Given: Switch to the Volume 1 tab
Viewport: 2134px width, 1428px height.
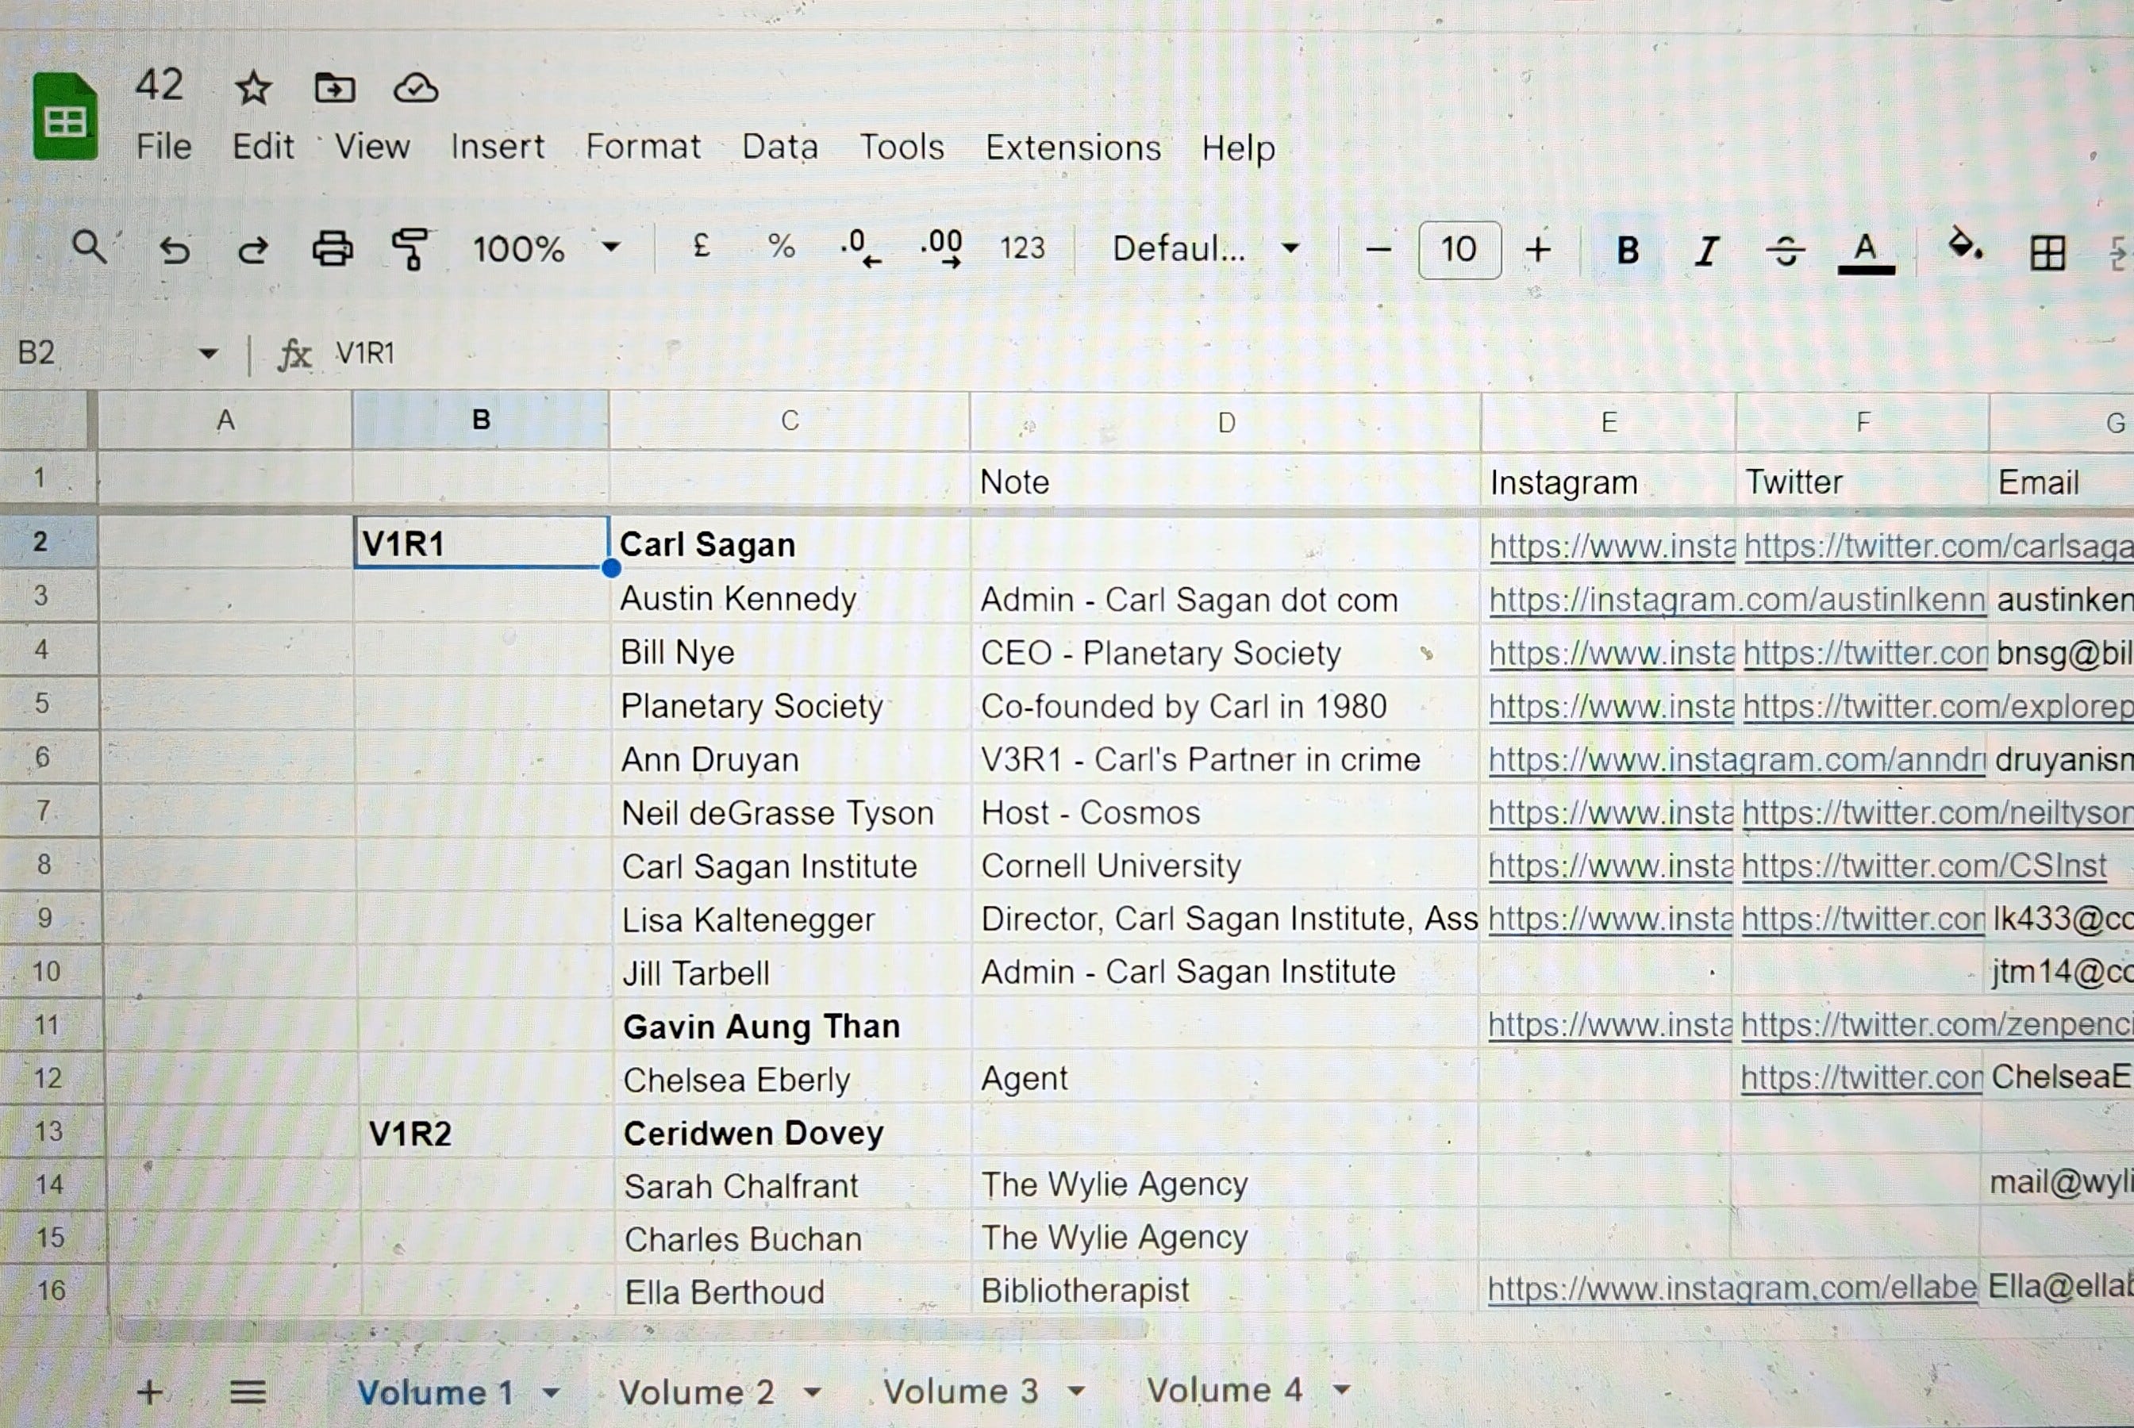Looking at the screenshot, I should [436, 1392].
